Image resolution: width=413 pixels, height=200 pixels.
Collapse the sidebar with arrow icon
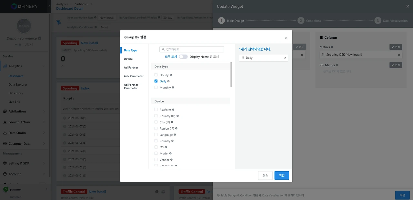[49, 6]
